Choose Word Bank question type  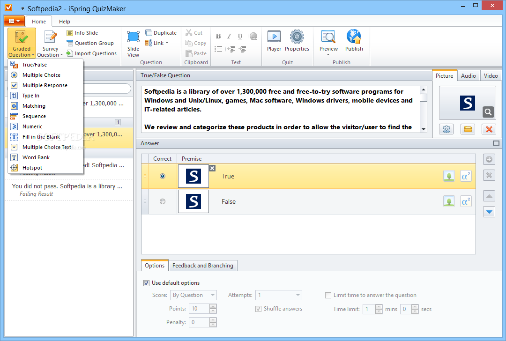pos(45,157)
